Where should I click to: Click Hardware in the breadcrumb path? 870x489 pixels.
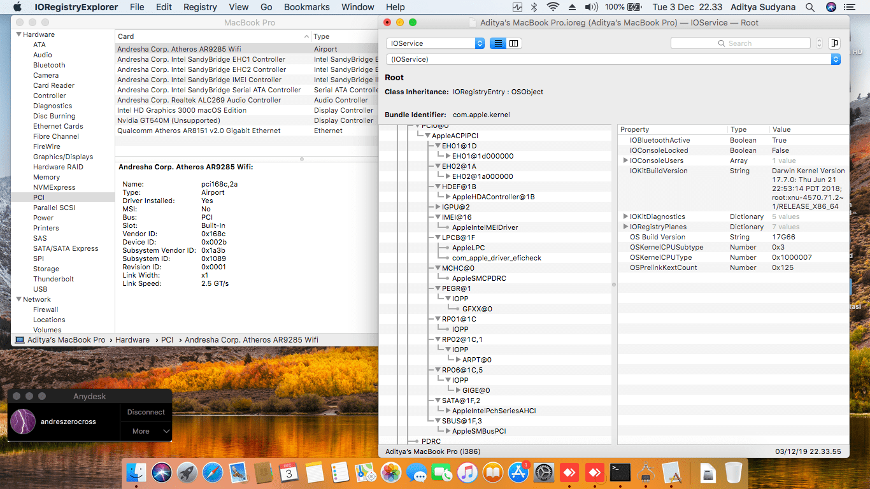(x=132, y=339)
